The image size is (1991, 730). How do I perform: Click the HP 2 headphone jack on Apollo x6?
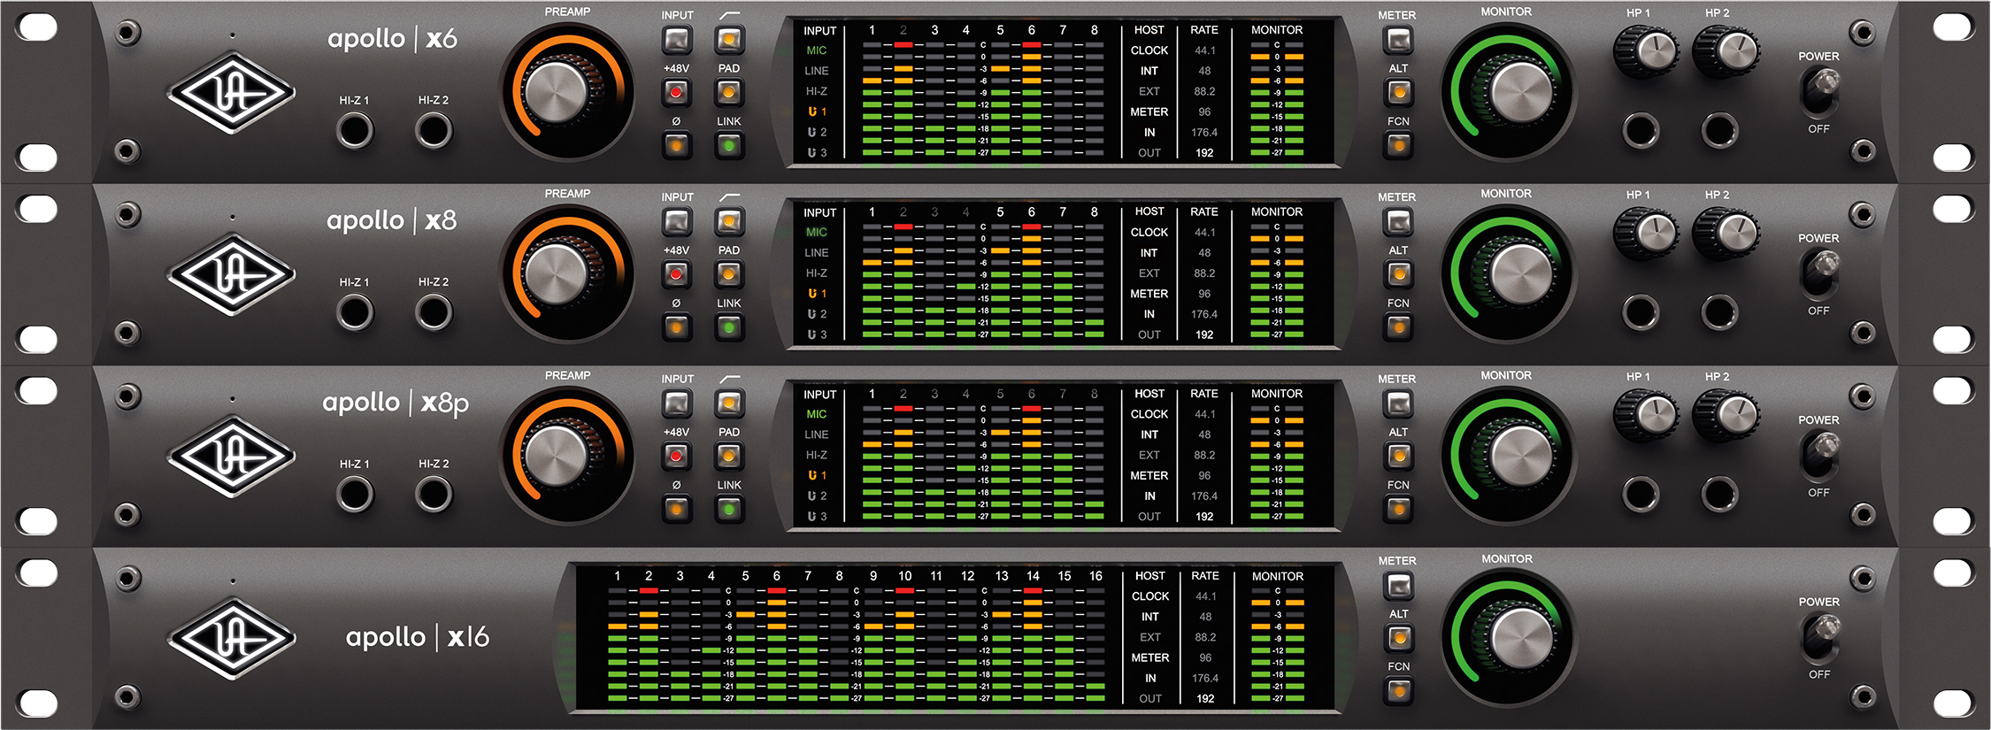(1720, 131)
